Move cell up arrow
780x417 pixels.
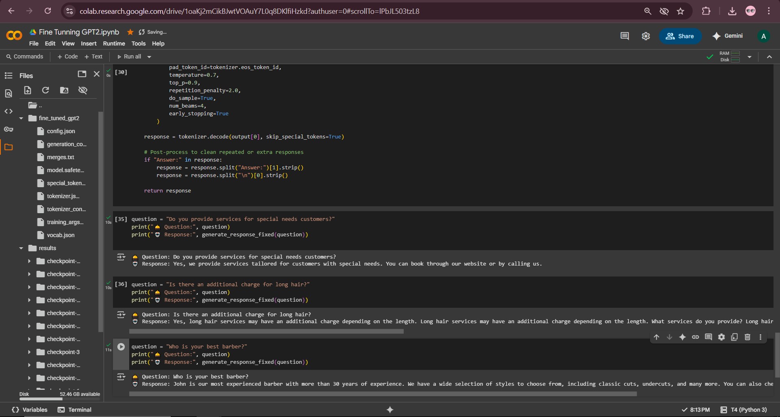(x=656, y=337)
